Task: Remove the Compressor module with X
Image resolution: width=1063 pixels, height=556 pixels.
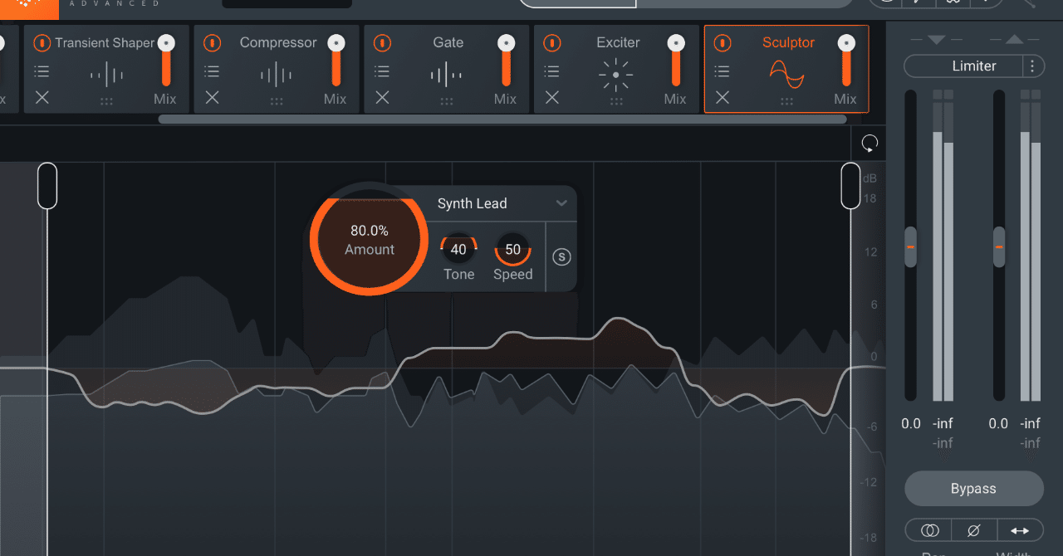Action: pyautogui.click(x=213, y=98)
